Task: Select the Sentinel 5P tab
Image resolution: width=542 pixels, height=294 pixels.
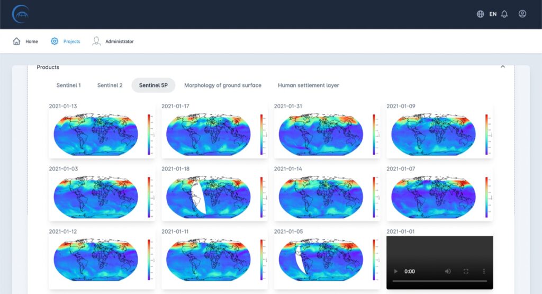Action: [x=153, y=85]
